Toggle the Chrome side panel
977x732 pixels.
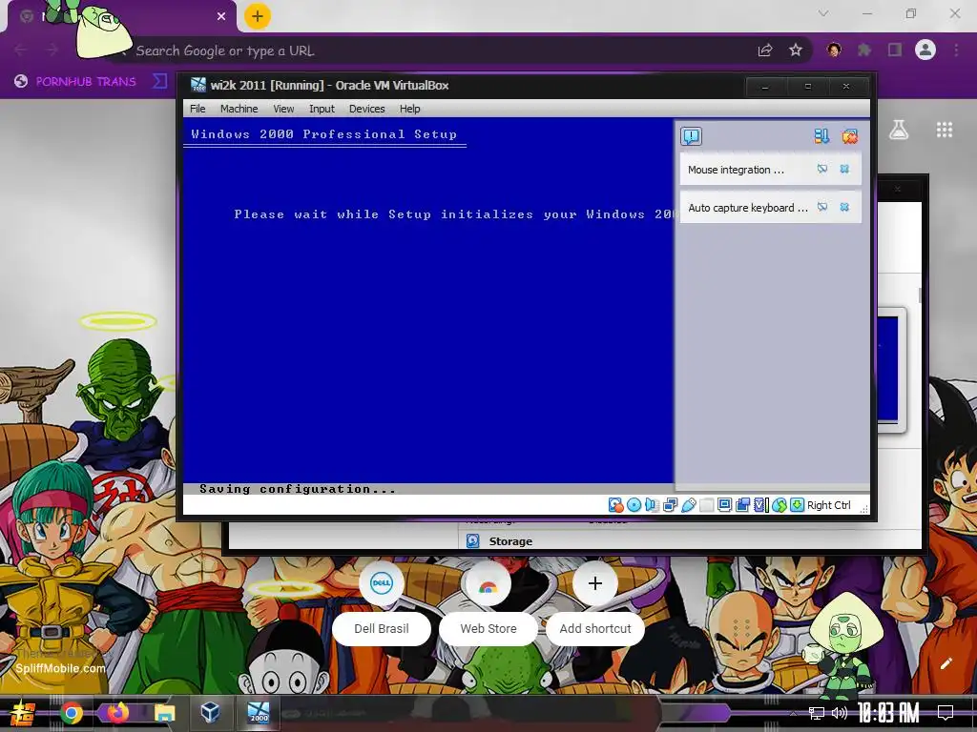coord(895,50)
